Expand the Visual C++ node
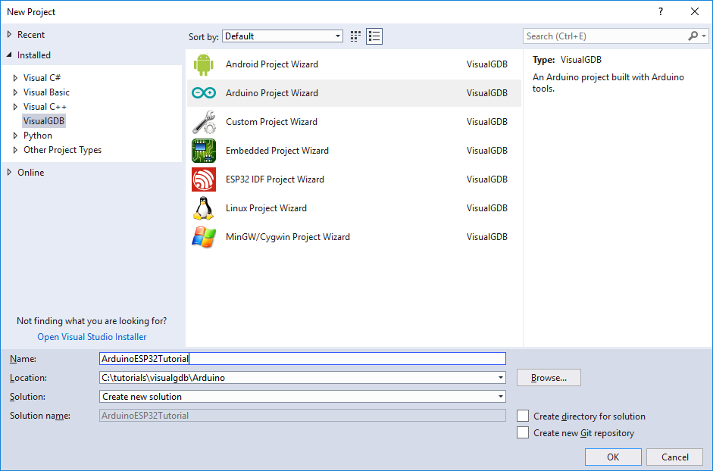 [15, 107]
